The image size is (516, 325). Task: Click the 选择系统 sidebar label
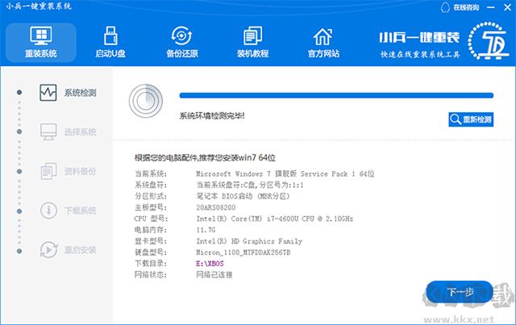80,132
